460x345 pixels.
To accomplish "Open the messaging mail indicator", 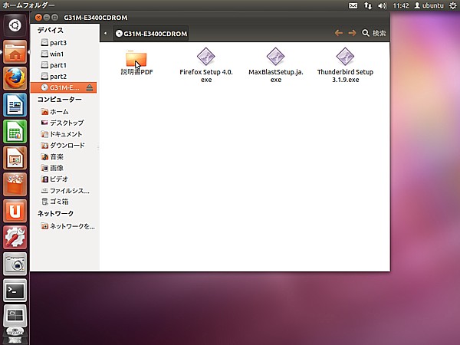I will coord(353,5).
